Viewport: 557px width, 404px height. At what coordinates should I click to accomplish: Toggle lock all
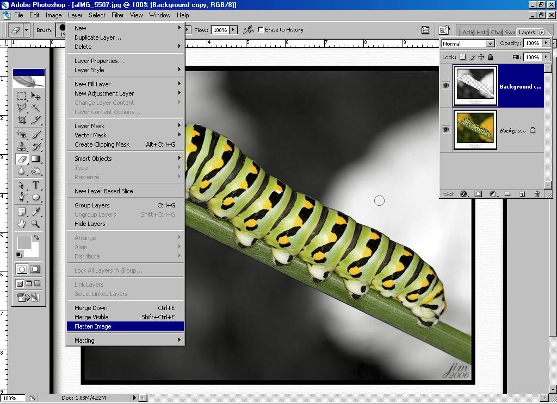(491, 57)
